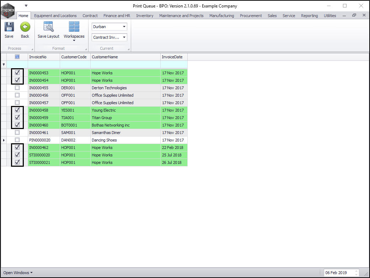The height and width of the screenshot is (278, 370).
Task: Click the BPO application logo
Action: (x=7, y=10)
